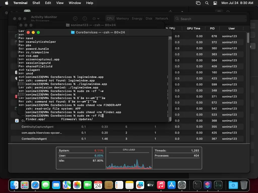Click Activity Monitor stop process X icon
Image resolution: width=258 pixels, height=193 pixels.
point(75,19)
